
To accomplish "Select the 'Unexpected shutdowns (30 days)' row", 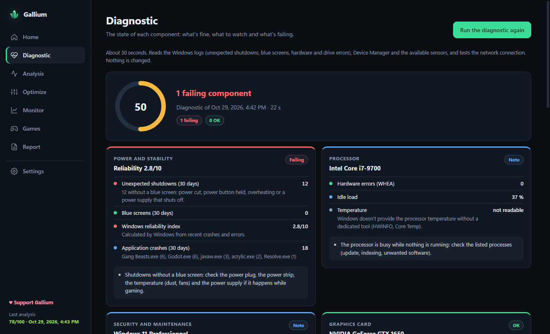I will [211, 192].
